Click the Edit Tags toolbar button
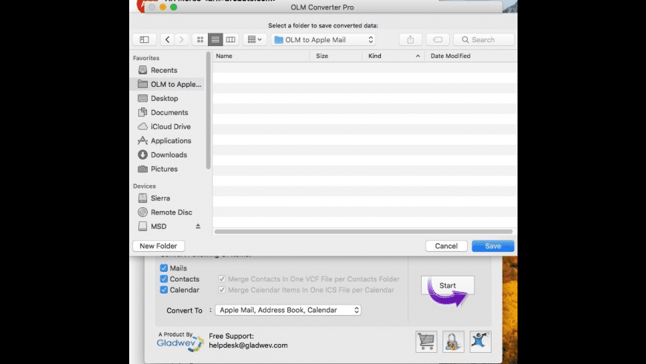 click(437, 39)
